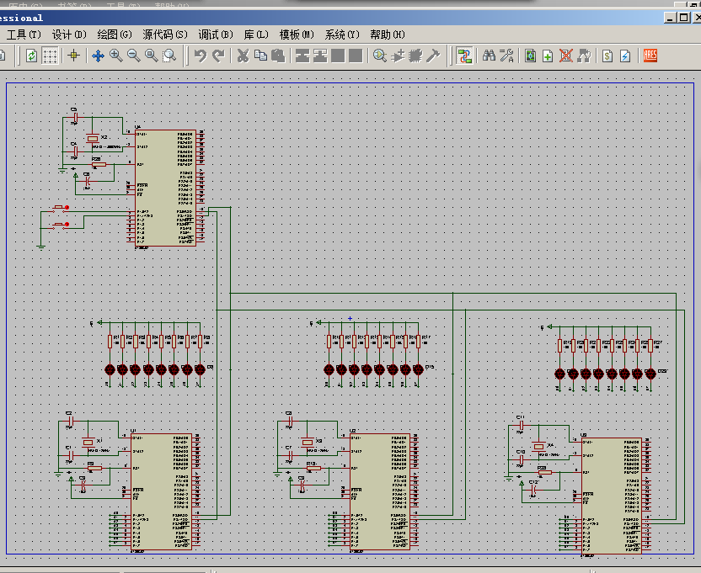
Task: Generate the Bill of Materials report
Action: pyautogui.click(x=607, y=56)
